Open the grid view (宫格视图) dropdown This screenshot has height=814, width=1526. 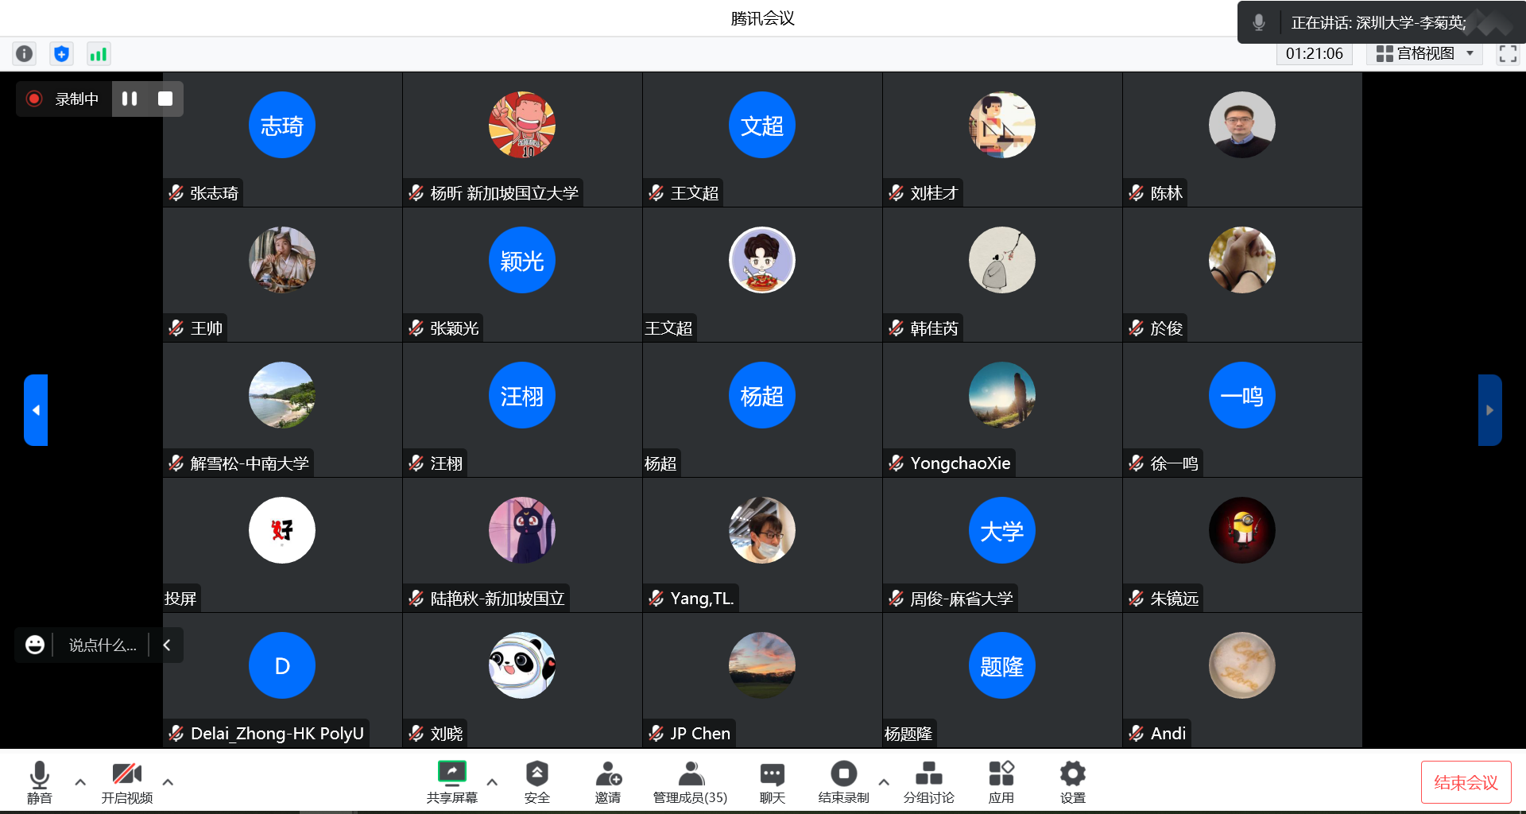1426,53
